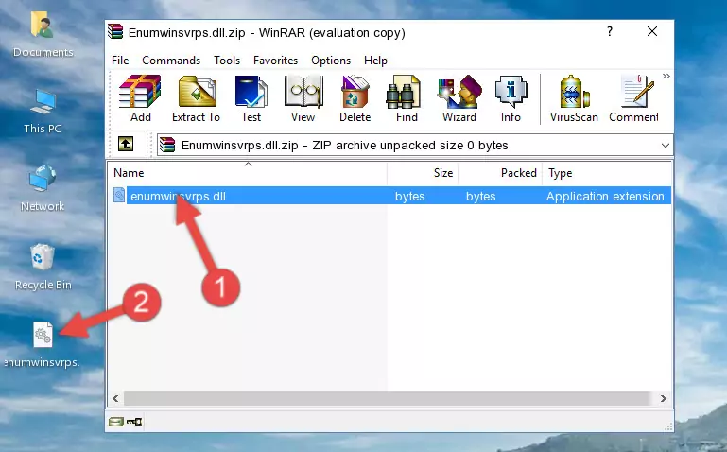The width and height of the screenshot is (727, 452).
Task: Click the horizontal scrollbar track
Action: click(x=388, y=399)
